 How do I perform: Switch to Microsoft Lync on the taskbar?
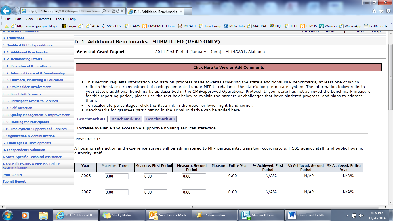coord(262,215)
